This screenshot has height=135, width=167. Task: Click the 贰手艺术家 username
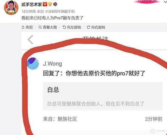pyautogui.click(x=31, y=4)
